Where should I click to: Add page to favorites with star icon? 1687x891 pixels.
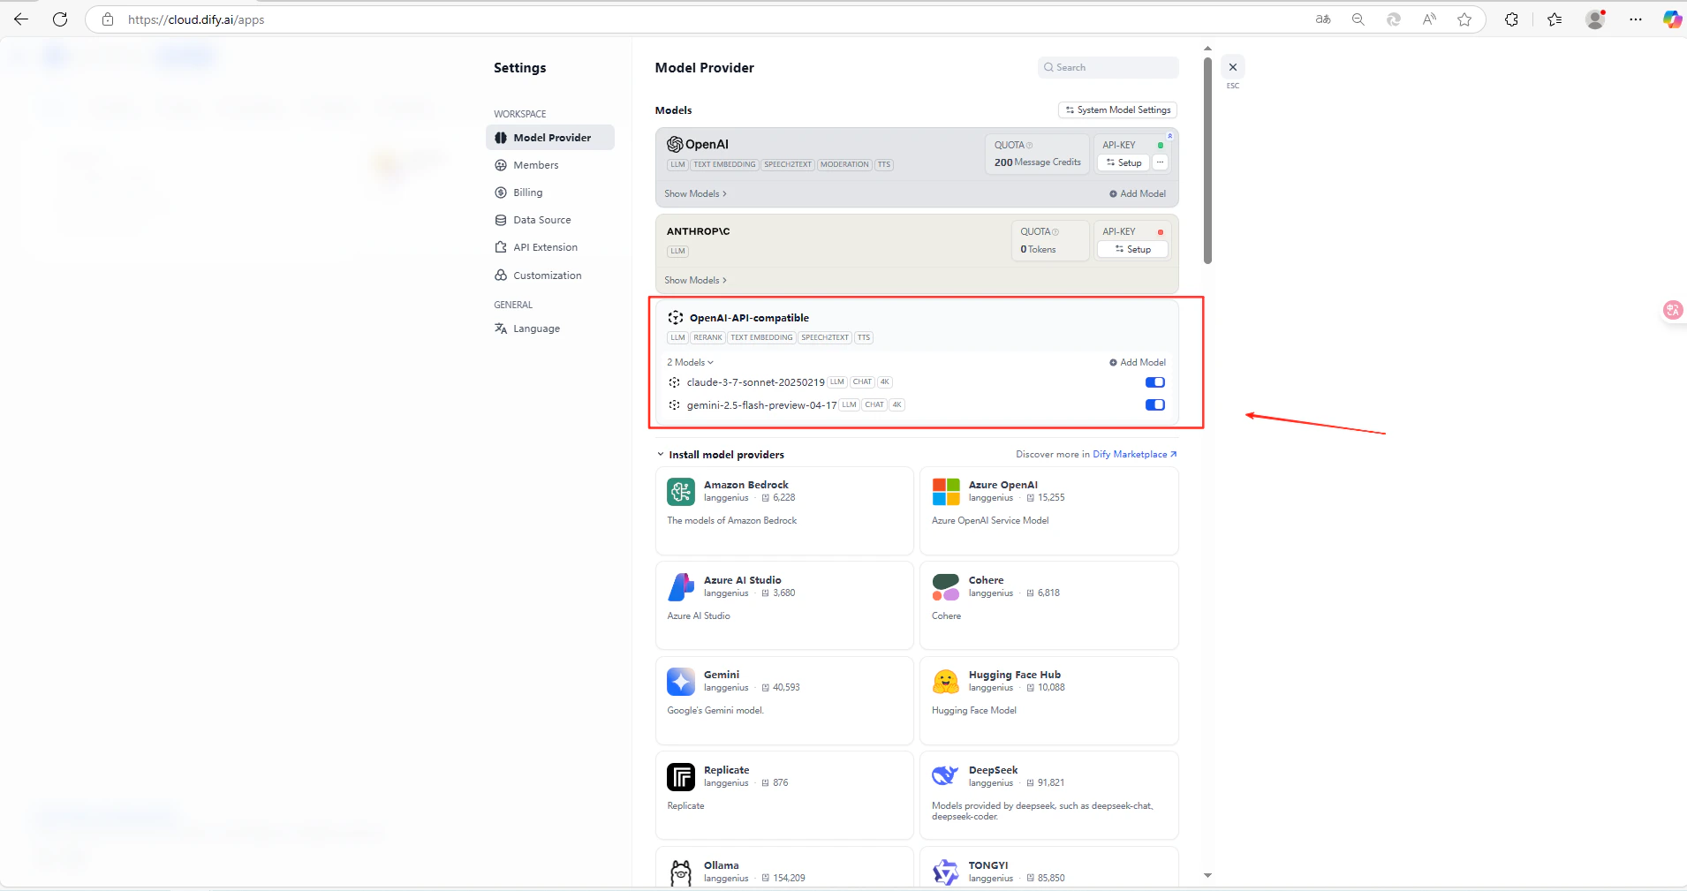[1464, 19]
